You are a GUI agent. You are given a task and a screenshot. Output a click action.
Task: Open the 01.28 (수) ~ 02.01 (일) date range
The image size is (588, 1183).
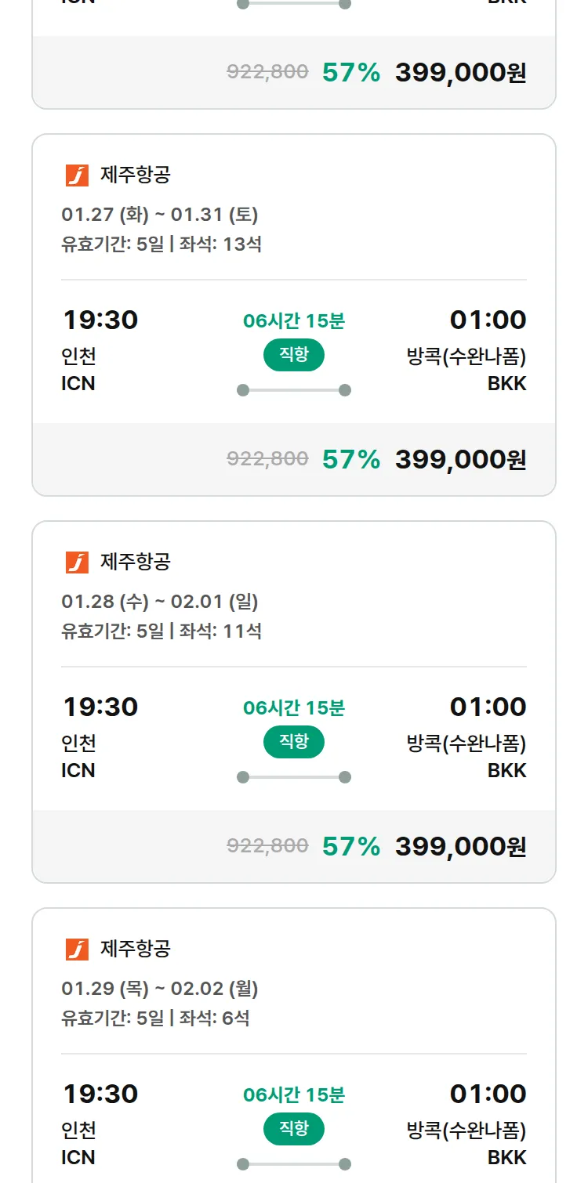[160, 602]
